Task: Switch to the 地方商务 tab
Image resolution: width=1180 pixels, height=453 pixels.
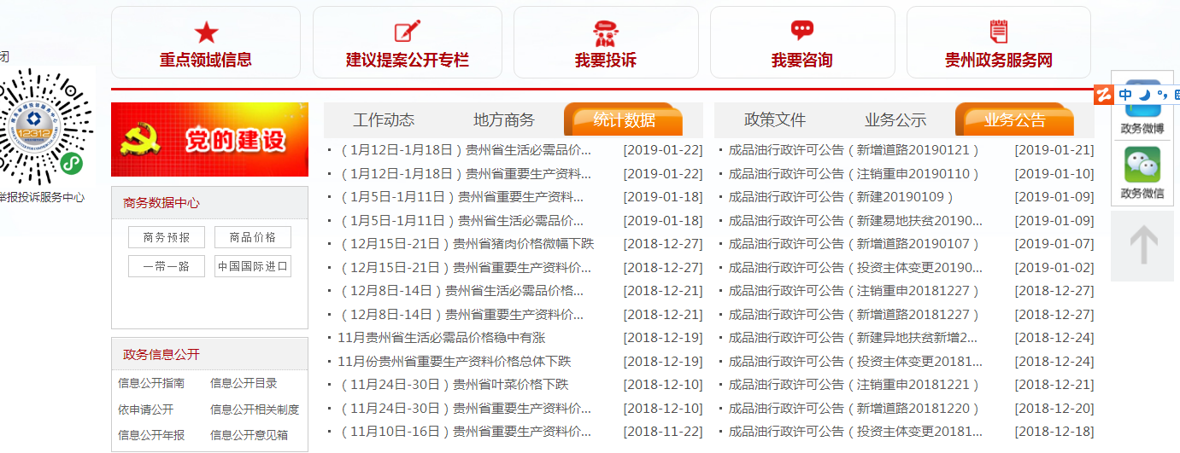Action: click(504, 120)
